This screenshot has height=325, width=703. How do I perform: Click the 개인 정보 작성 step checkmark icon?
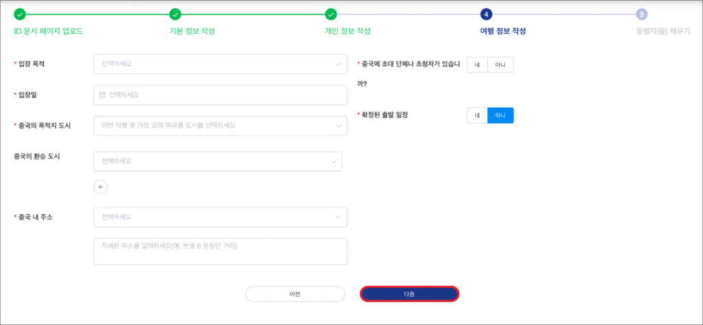click(x=331, y=14)
